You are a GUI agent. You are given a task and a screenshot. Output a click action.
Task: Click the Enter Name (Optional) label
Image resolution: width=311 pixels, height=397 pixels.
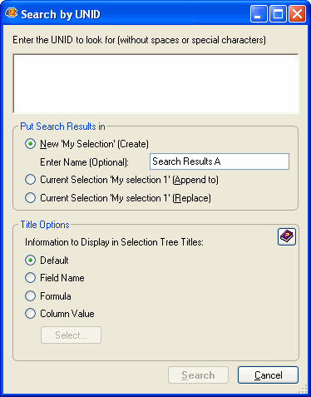[84, 162]
